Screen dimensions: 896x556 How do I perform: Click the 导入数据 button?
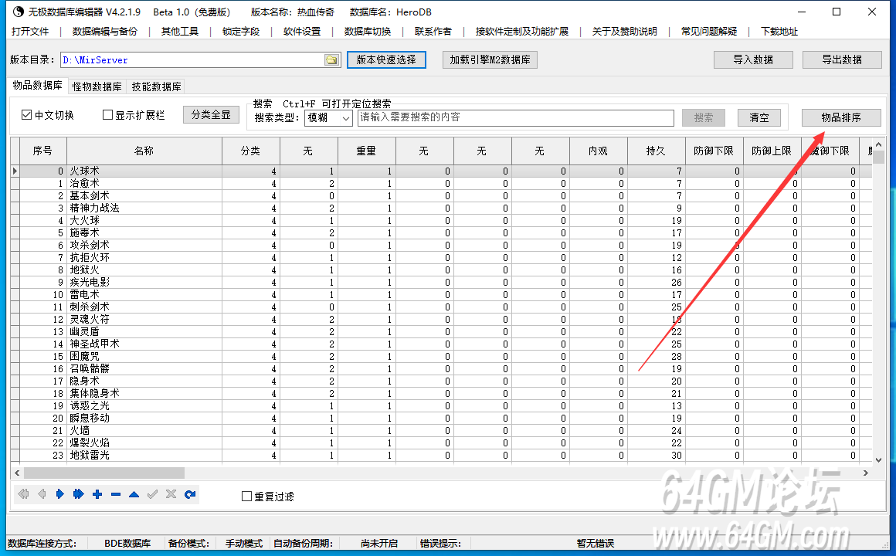click(753, 59)
